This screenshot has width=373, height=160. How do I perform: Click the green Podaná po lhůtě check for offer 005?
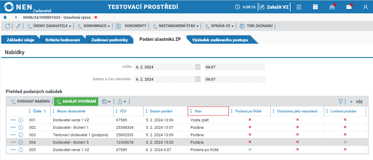click(250, 150)
